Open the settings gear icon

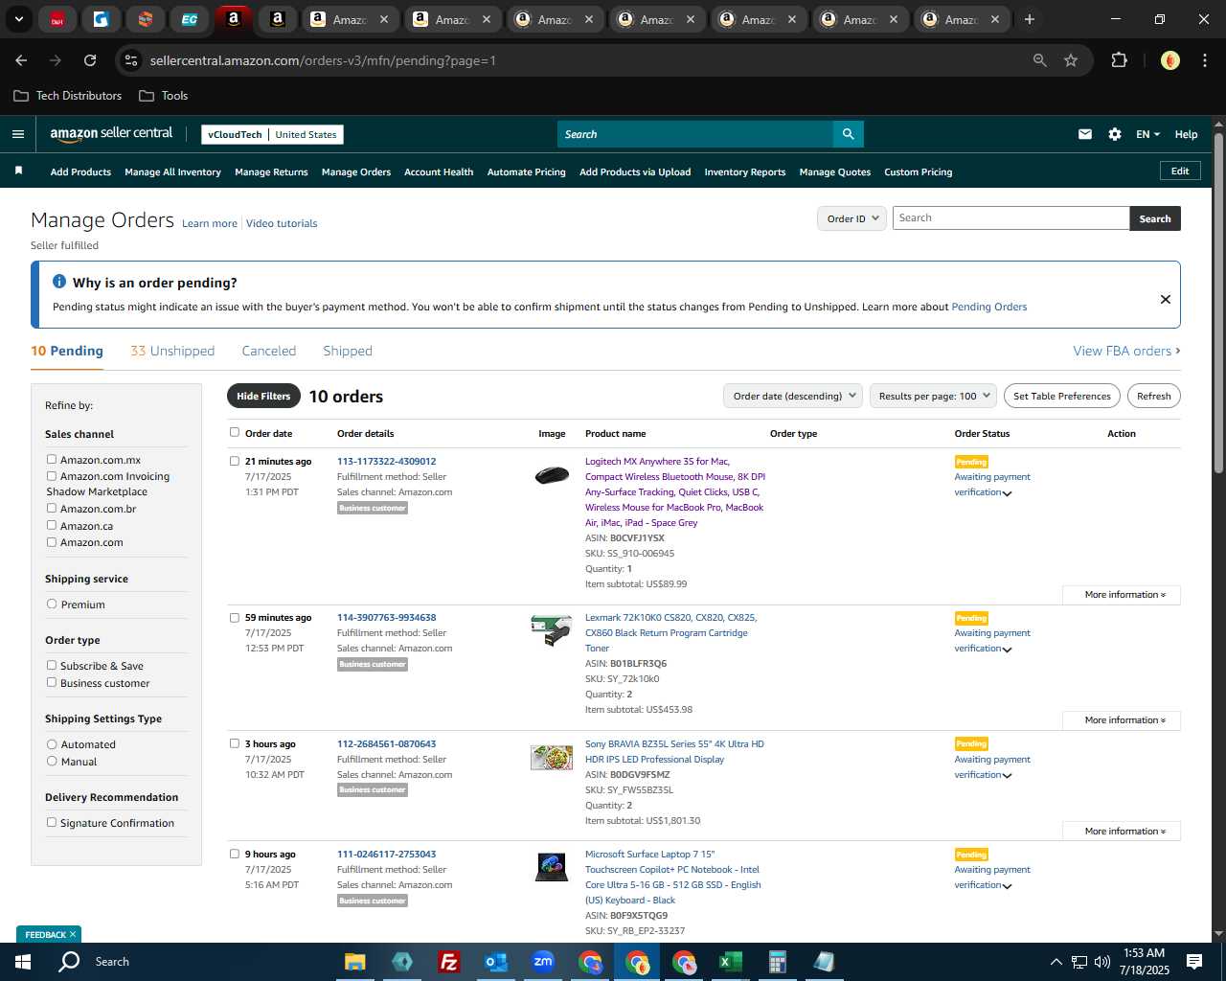point(1115,134)
